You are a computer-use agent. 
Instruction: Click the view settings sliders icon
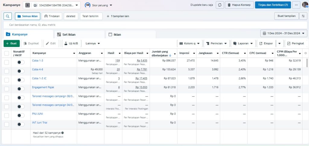coord(303,16)
